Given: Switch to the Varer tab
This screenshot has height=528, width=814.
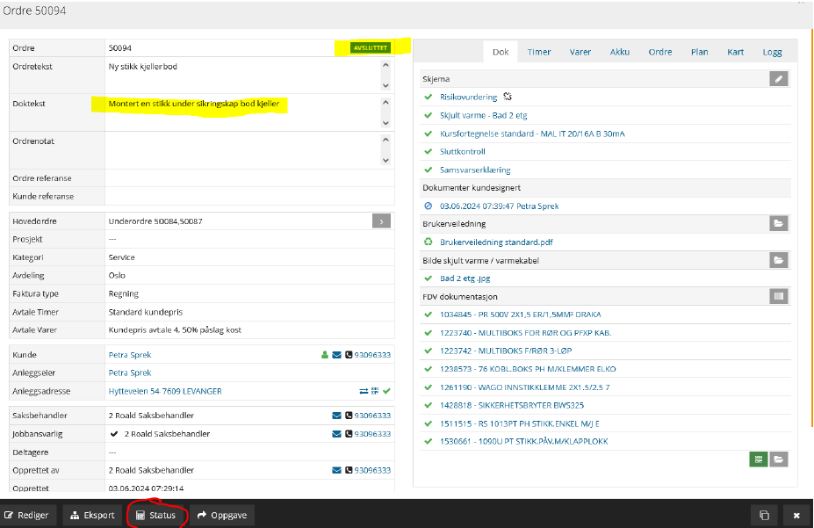Looking at the screenshot, I should (580, 52).
